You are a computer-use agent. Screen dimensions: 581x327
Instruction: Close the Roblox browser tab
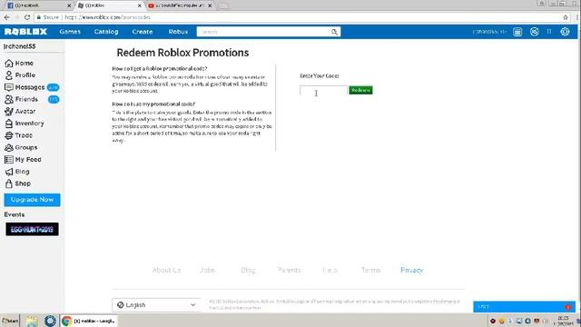(139, 5)
